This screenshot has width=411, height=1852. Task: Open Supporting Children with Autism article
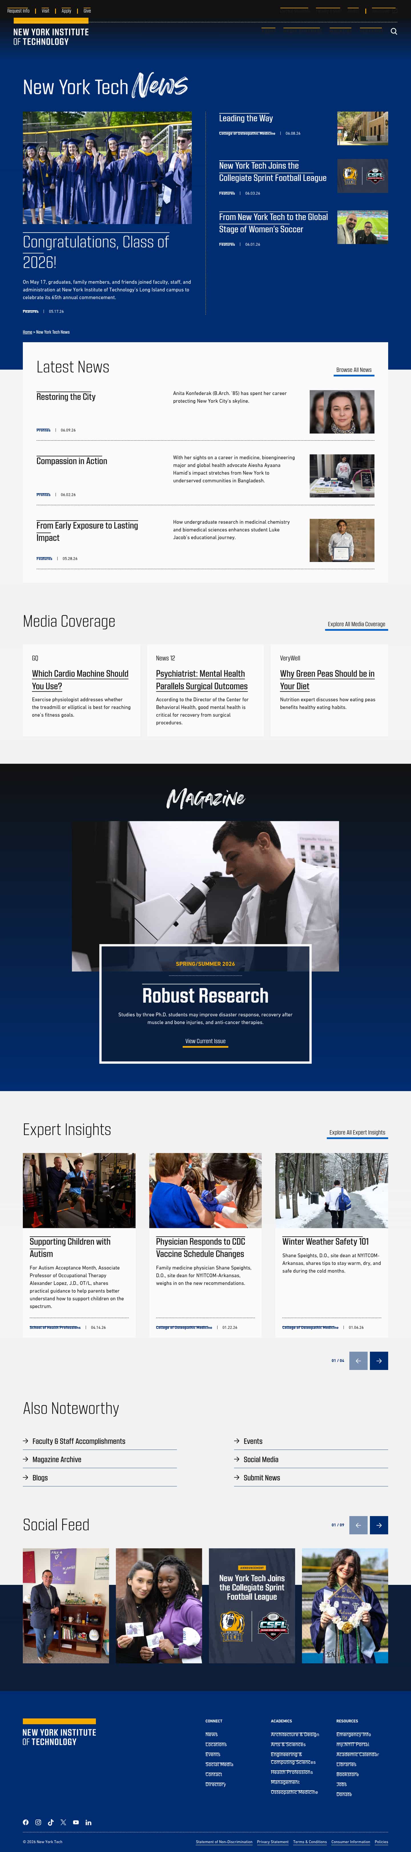[70, 1248]
